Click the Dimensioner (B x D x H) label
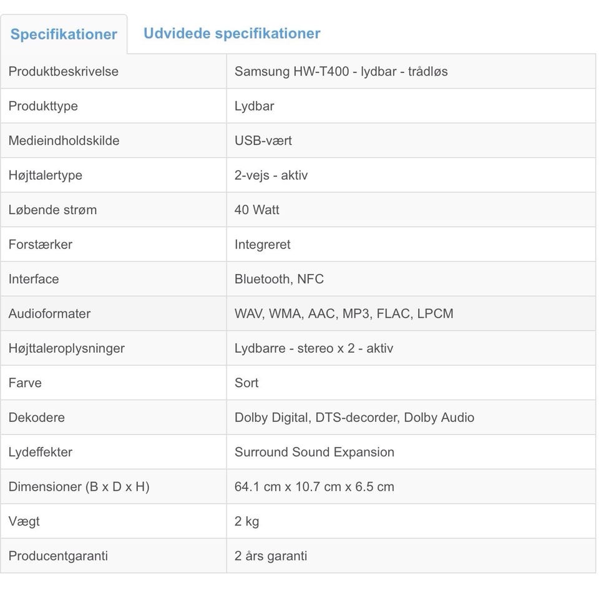 (79, 487)
